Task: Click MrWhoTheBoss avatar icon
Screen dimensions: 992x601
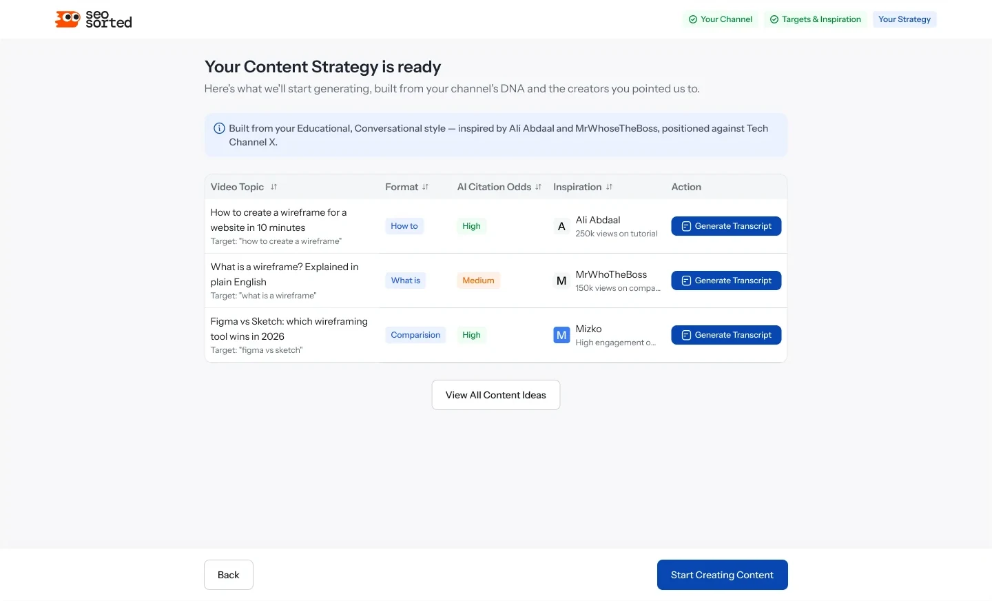Action: coord(561,281)
